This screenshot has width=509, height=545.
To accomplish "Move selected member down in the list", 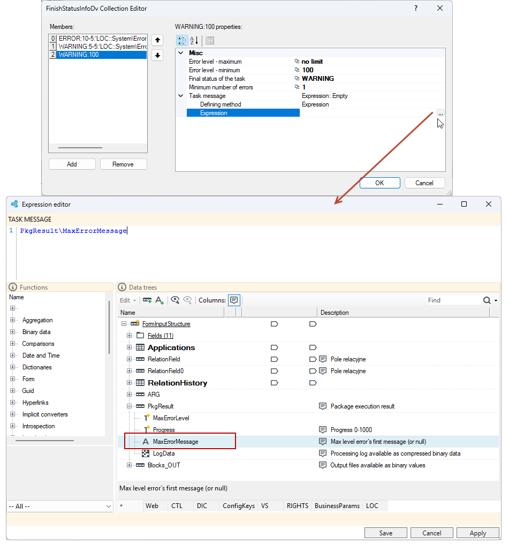I will [157, 55].
